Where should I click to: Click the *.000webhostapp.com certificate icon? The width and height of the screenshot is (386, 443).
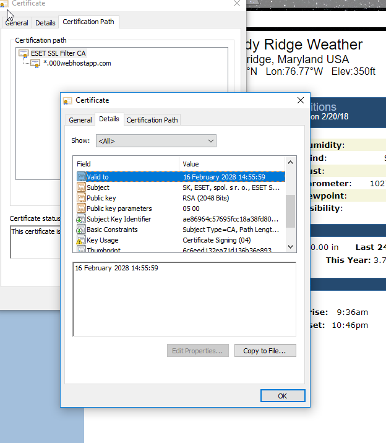(36, 63)
